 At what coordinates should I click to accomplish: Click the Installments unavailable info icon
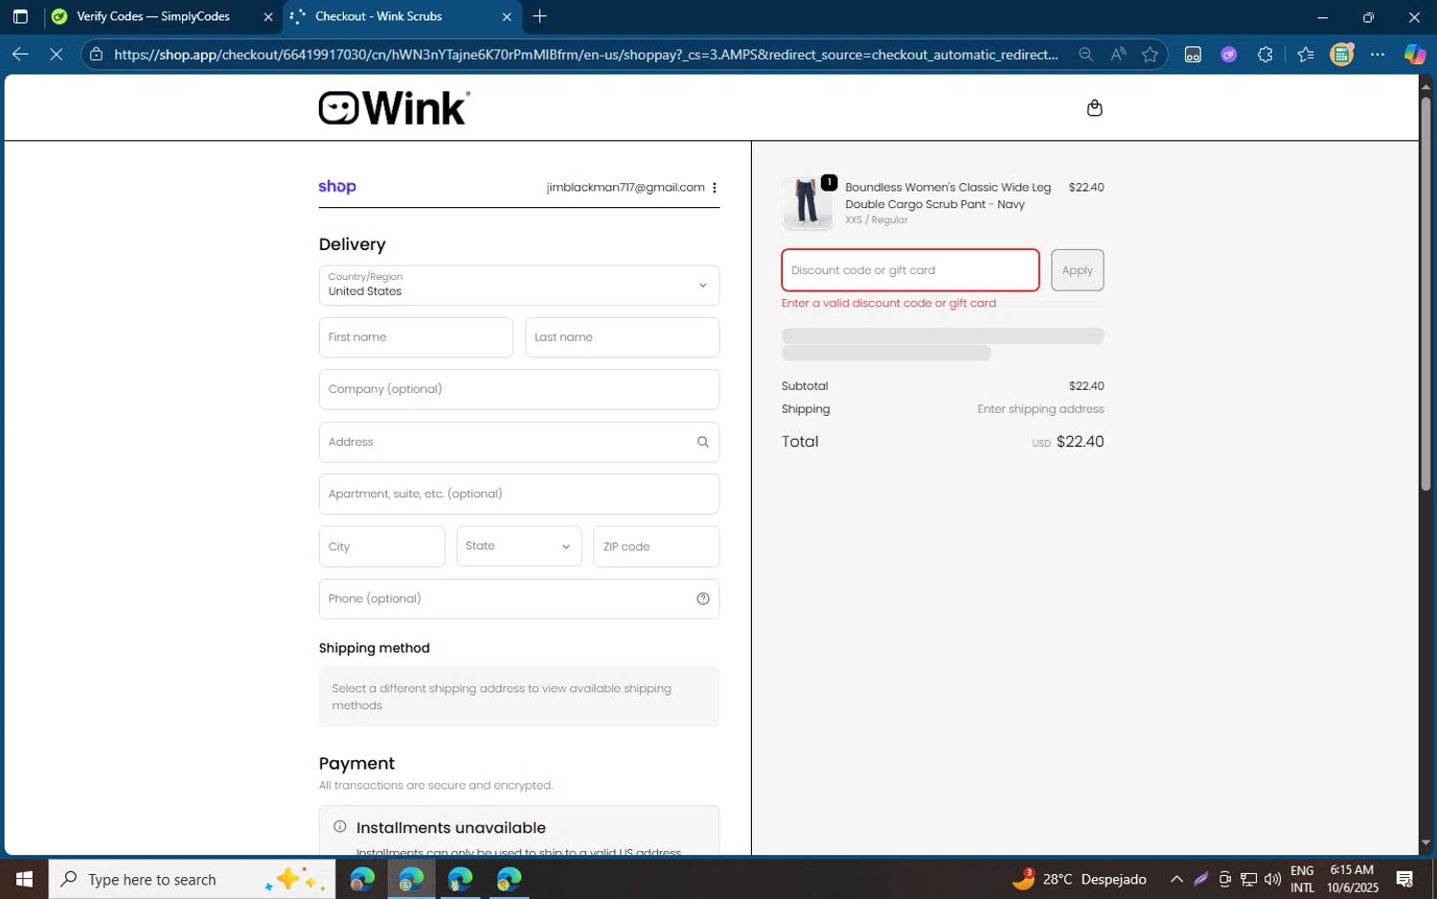(x=339, y=826)
